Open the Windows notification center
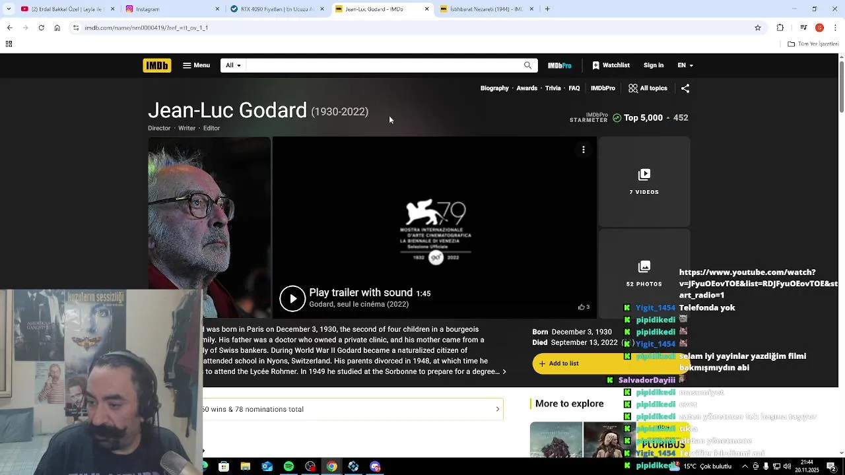The width and height of the screenshot is (845, 475). pos(832,466)
